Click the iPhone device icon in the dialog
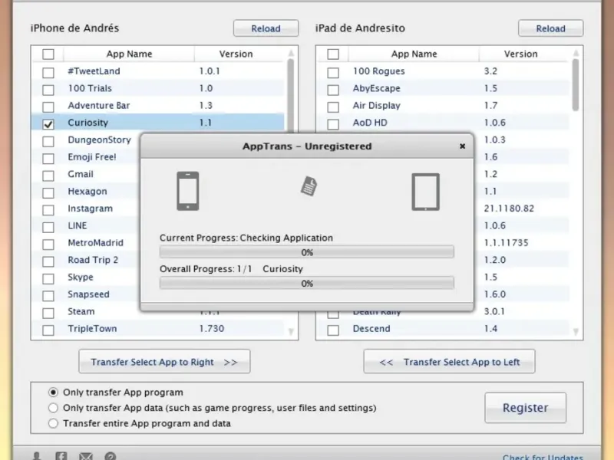The width and height of the screenshot is (614, 460). tap(188, 191)
